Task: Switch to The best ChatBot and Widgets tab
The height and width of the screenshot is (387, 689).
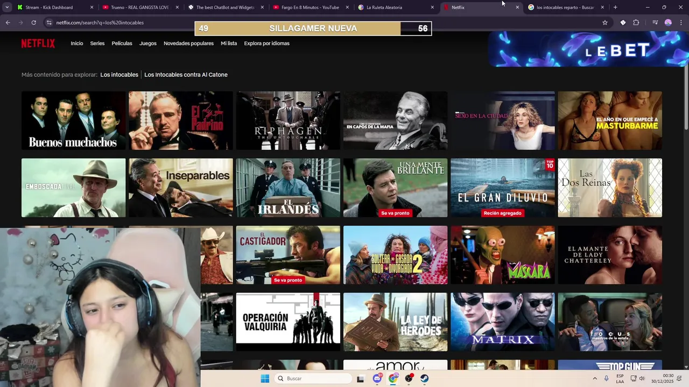Action: coord(225,8)
